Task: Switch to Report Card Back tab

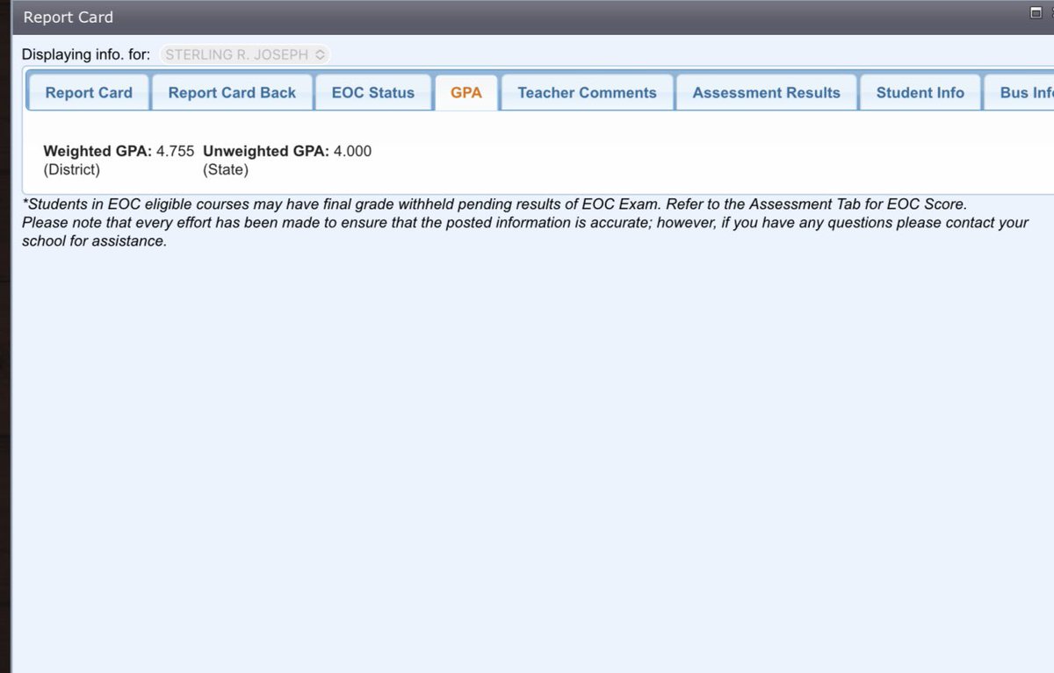Action: (x=232, y=92)
